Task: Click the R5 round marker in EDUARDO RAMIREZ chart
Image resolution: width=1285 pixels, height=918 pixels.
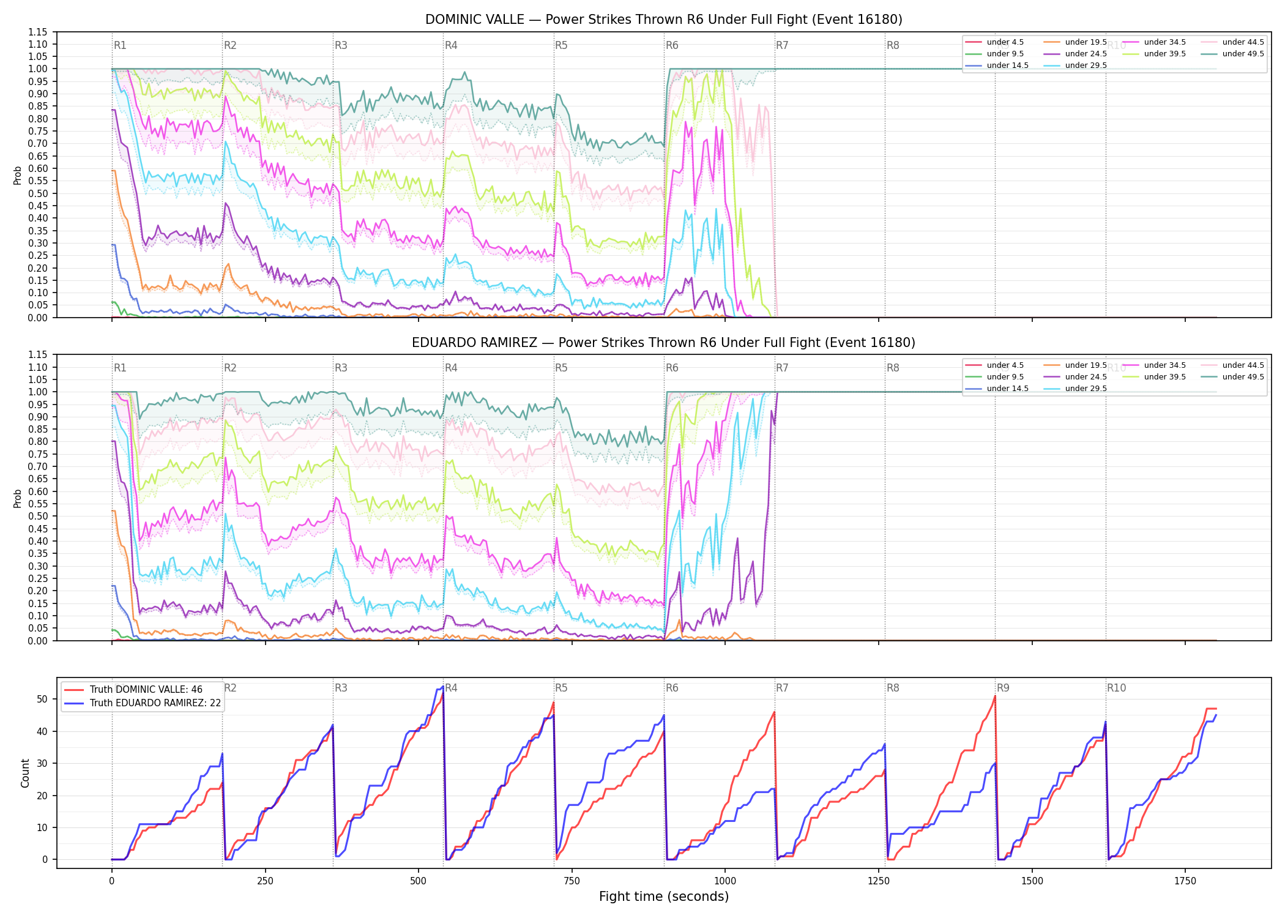Action: 561,368
